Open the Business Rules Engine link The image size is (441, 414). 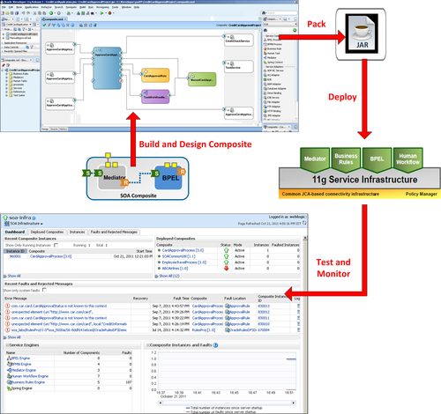tap(27, 382)
